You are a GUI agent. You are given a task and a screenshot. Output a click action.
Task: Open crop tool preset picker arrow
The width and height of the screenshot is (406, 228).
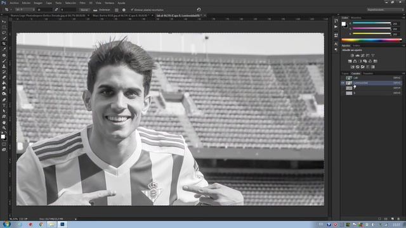point(11,10)
